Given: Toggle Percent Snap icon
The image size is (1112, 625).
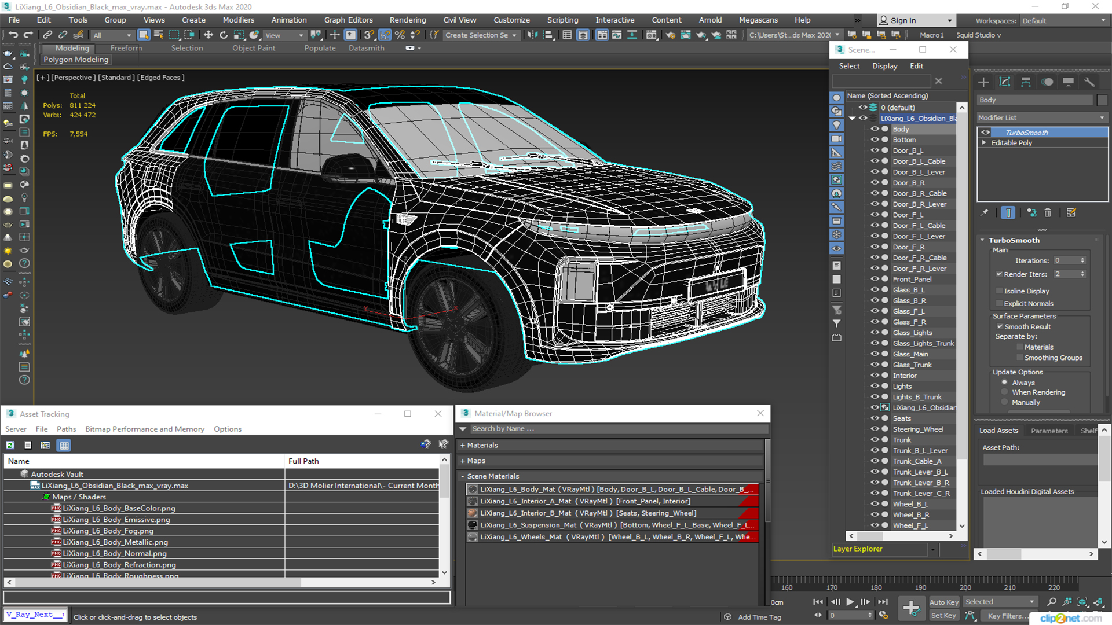Looking at the screenshot, I should [x=400, y=35].
